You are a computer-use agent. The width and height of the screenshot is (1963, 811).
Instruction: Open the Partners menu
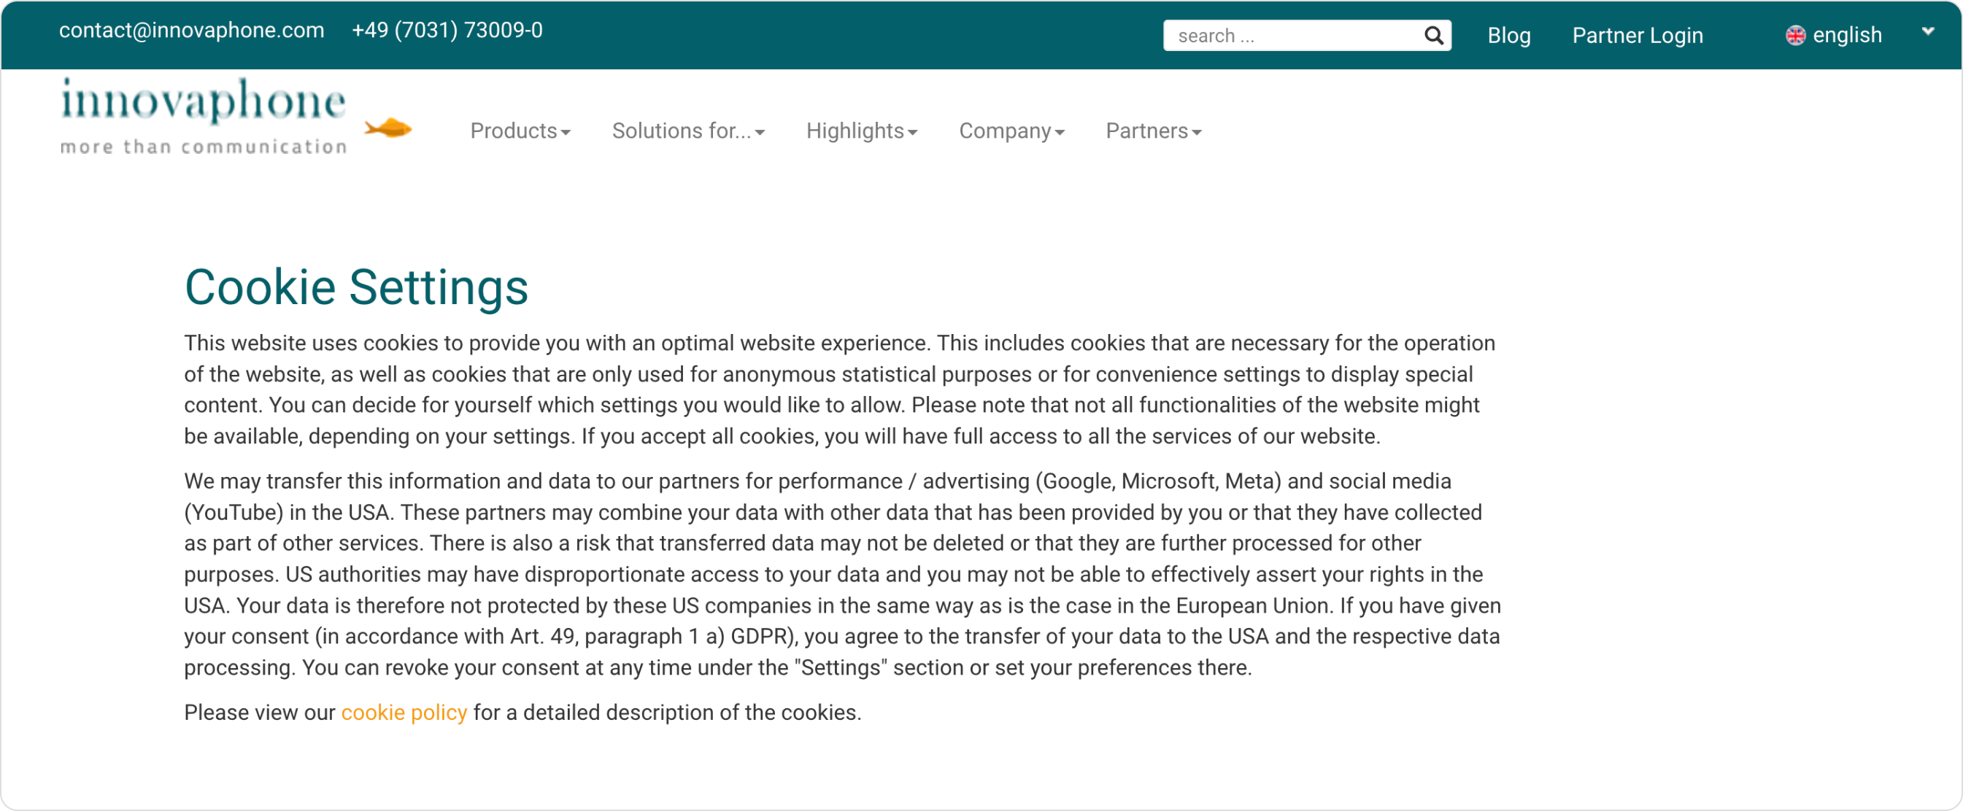click(1153, 131)
